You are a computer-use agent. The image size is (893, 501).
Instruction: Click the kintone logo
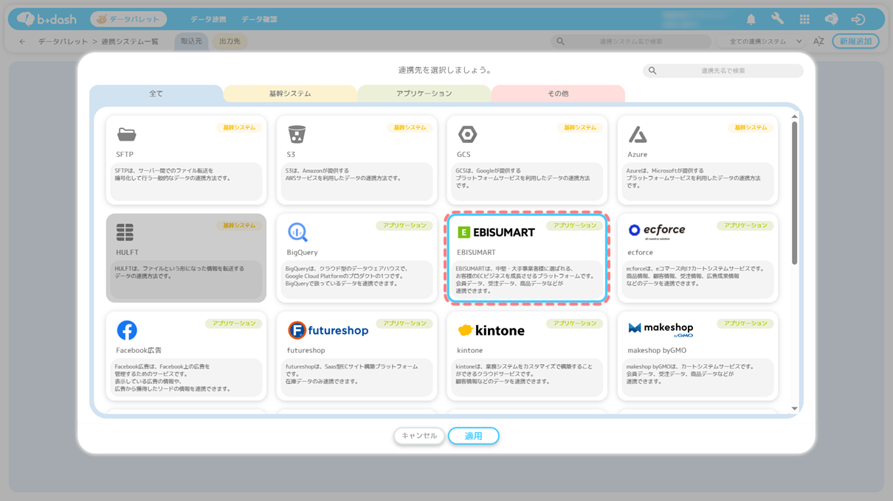[x=491, y=330]
